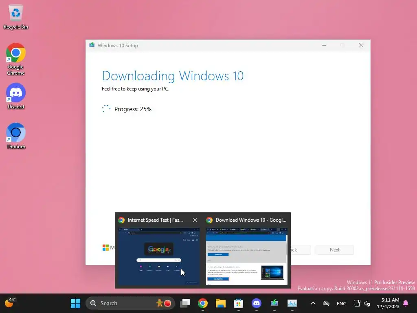417x313 pixels.
Task: Close the Internet Speed Test preview
Action: click(195, 220)
